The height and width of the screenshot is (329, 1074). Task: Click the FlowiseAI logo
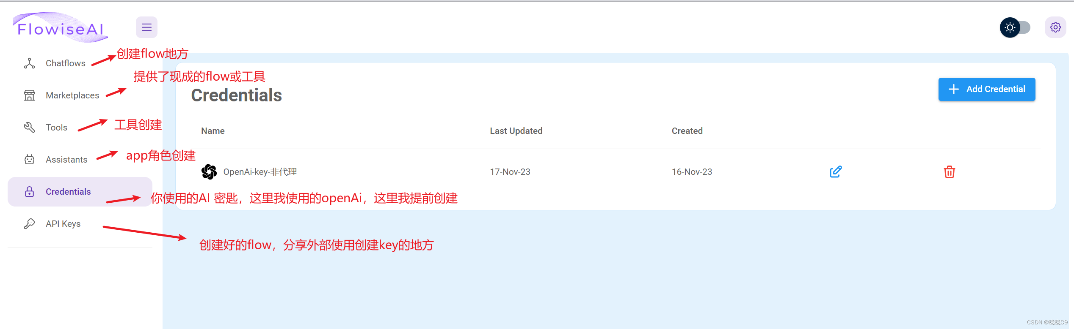click(x=60, y=27)
